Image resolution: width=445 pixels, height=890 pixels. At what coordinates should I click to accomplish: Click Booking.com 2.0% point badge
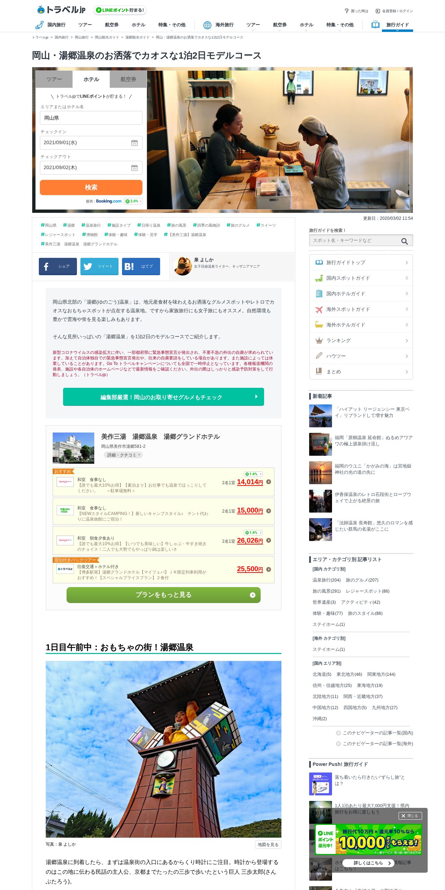pos(133,201)
